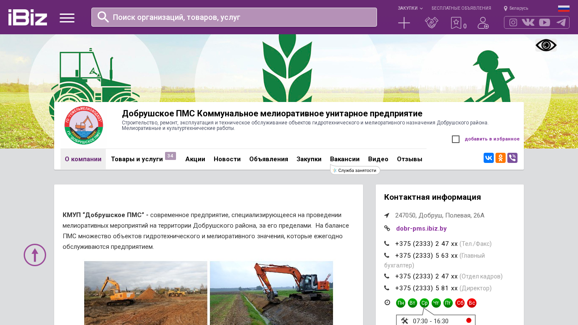Select the Пн weekday circle
Viewport: 578px width, 325px height.
401,303
